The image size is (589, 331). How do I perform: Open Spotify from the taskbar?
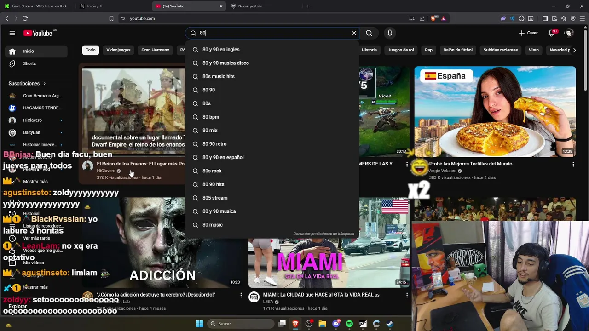click(x=349, y=324)
